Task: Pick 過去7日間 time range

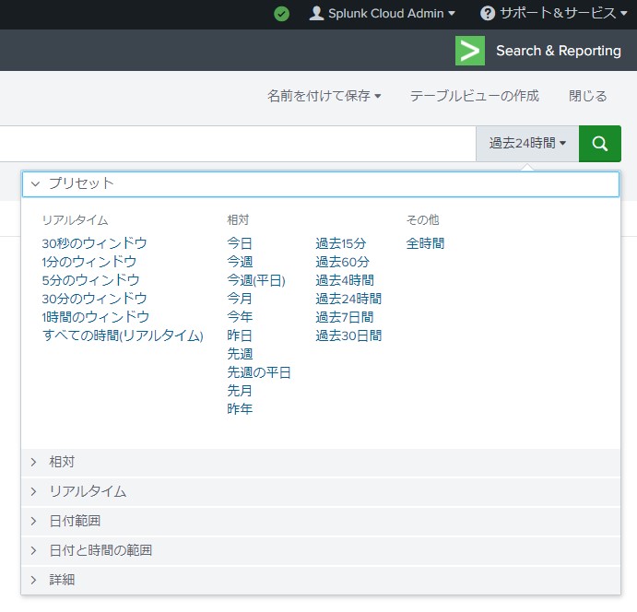Action: tap(345, 317)
